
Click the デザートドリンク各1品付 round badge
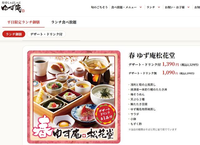[105, 114]
